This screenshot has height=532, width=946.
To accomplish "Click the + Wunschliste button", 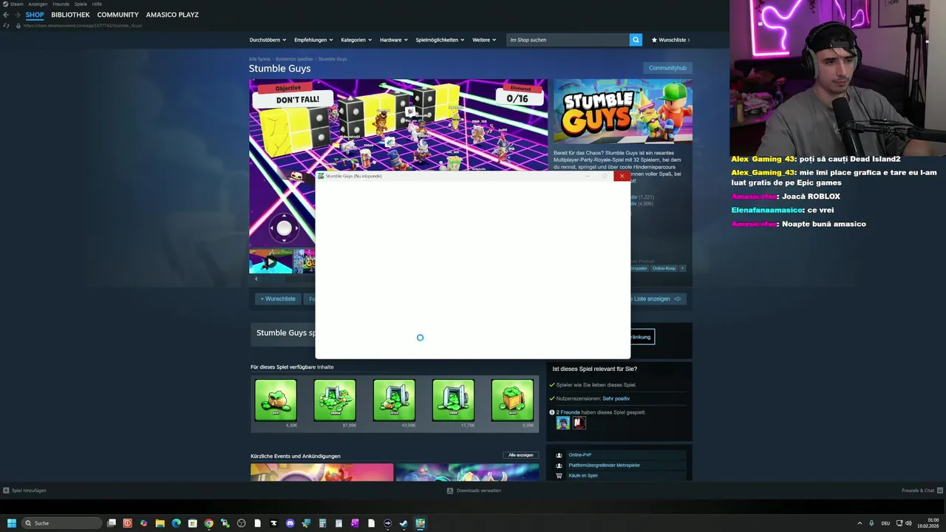I will 278,299.
